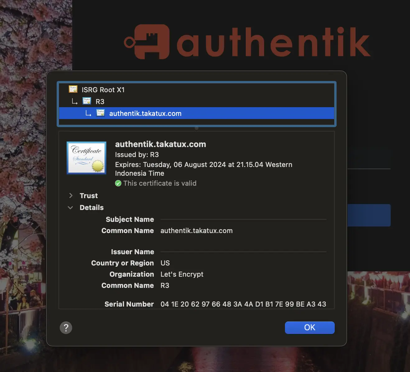Click the ISRG Root X1 certificate icon
Image resolution: width=410 pixels, height=372 pixels.
pyautogui.click(x=73, y=89)
